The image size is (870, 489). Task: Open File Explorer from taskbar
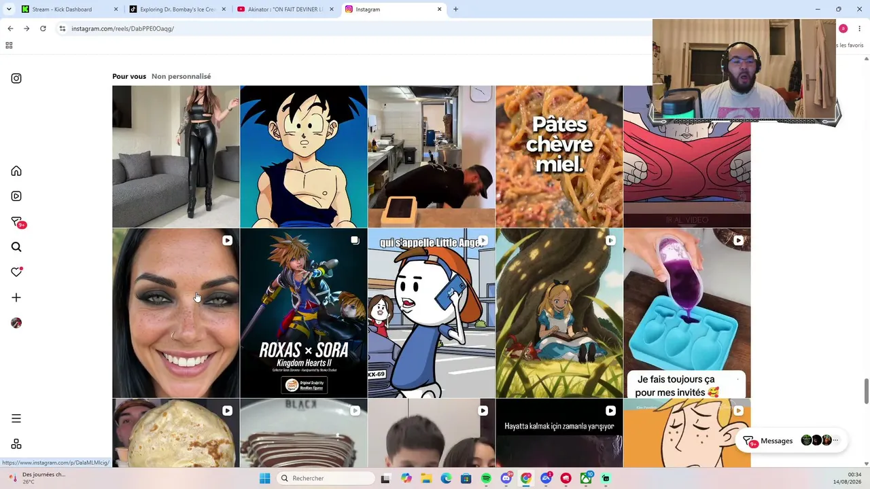coord(425,478)
